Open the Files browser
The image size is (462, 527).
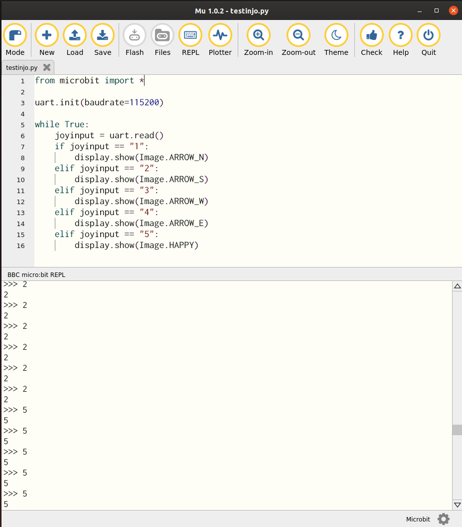162,39
